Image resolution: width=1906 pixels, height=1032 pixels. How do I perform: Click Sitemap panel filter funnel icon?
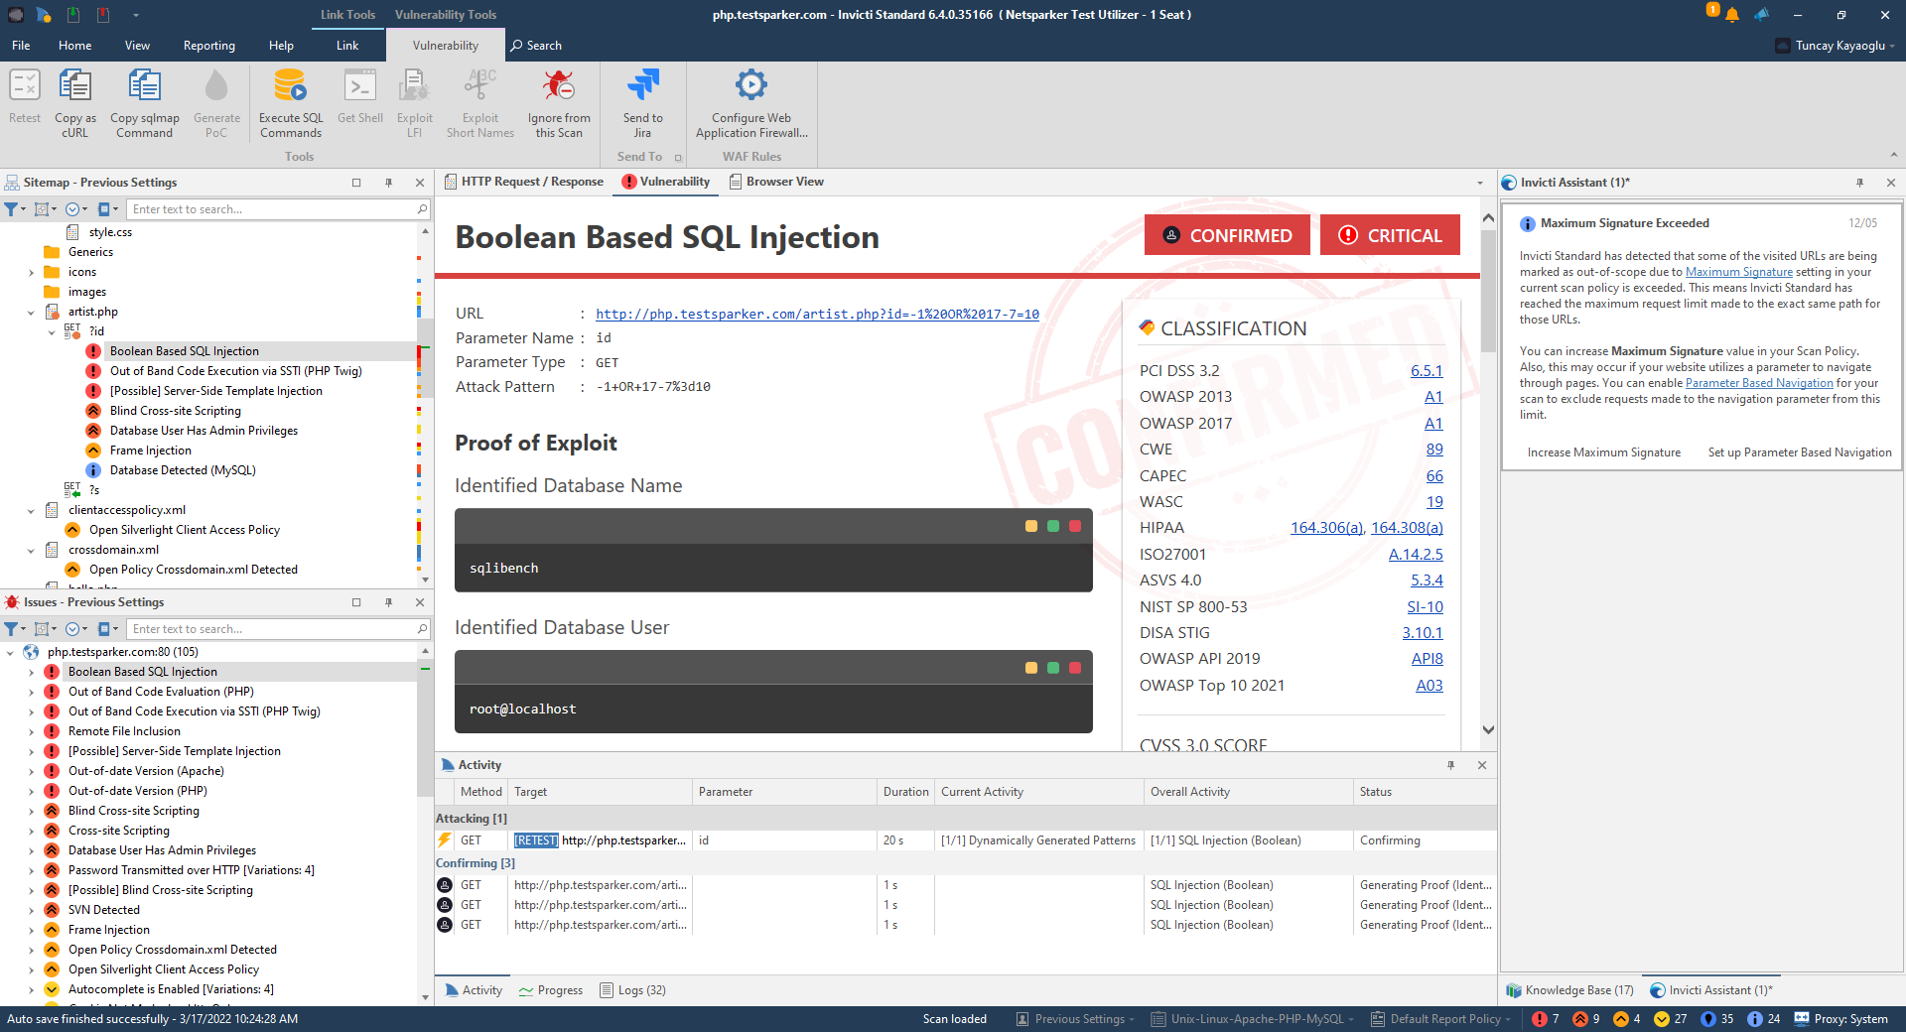click(x=12, y=209)
